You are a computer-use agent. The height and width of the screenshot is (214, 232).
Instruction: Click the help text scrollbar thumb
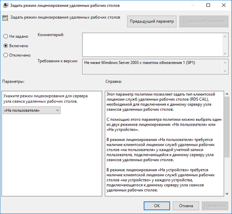point(227,127)
